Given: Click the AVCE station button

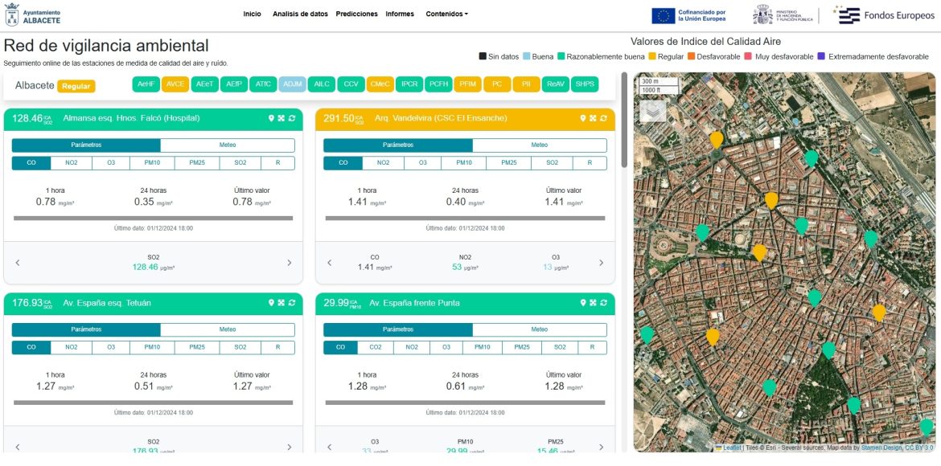Looking at the screenshot, I should pyautogui.click(x=175, y=84).
